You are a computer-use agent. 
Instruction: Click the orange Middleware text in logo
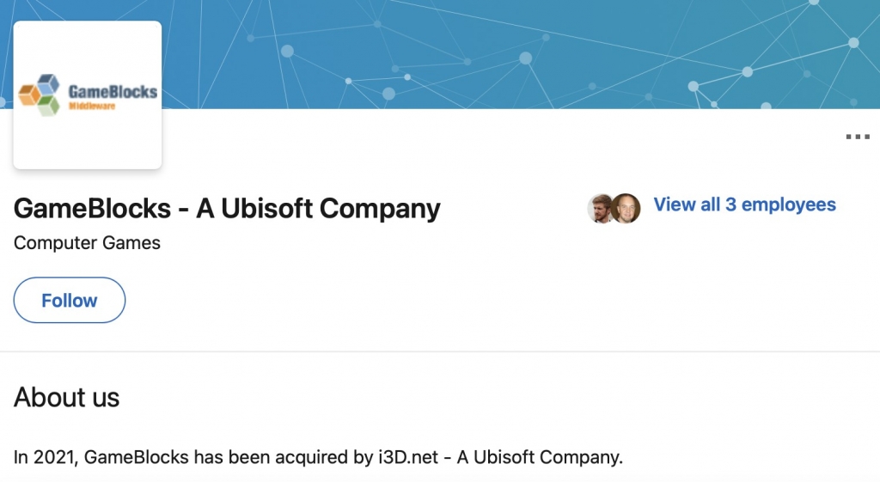(92, 106)
